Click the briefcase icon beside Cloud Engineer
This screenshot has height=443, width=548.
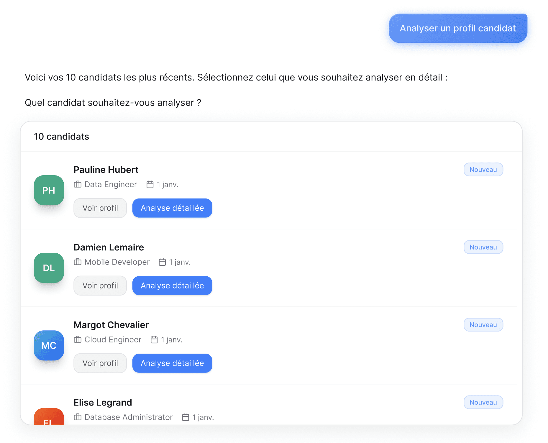(x=78, y=339)
